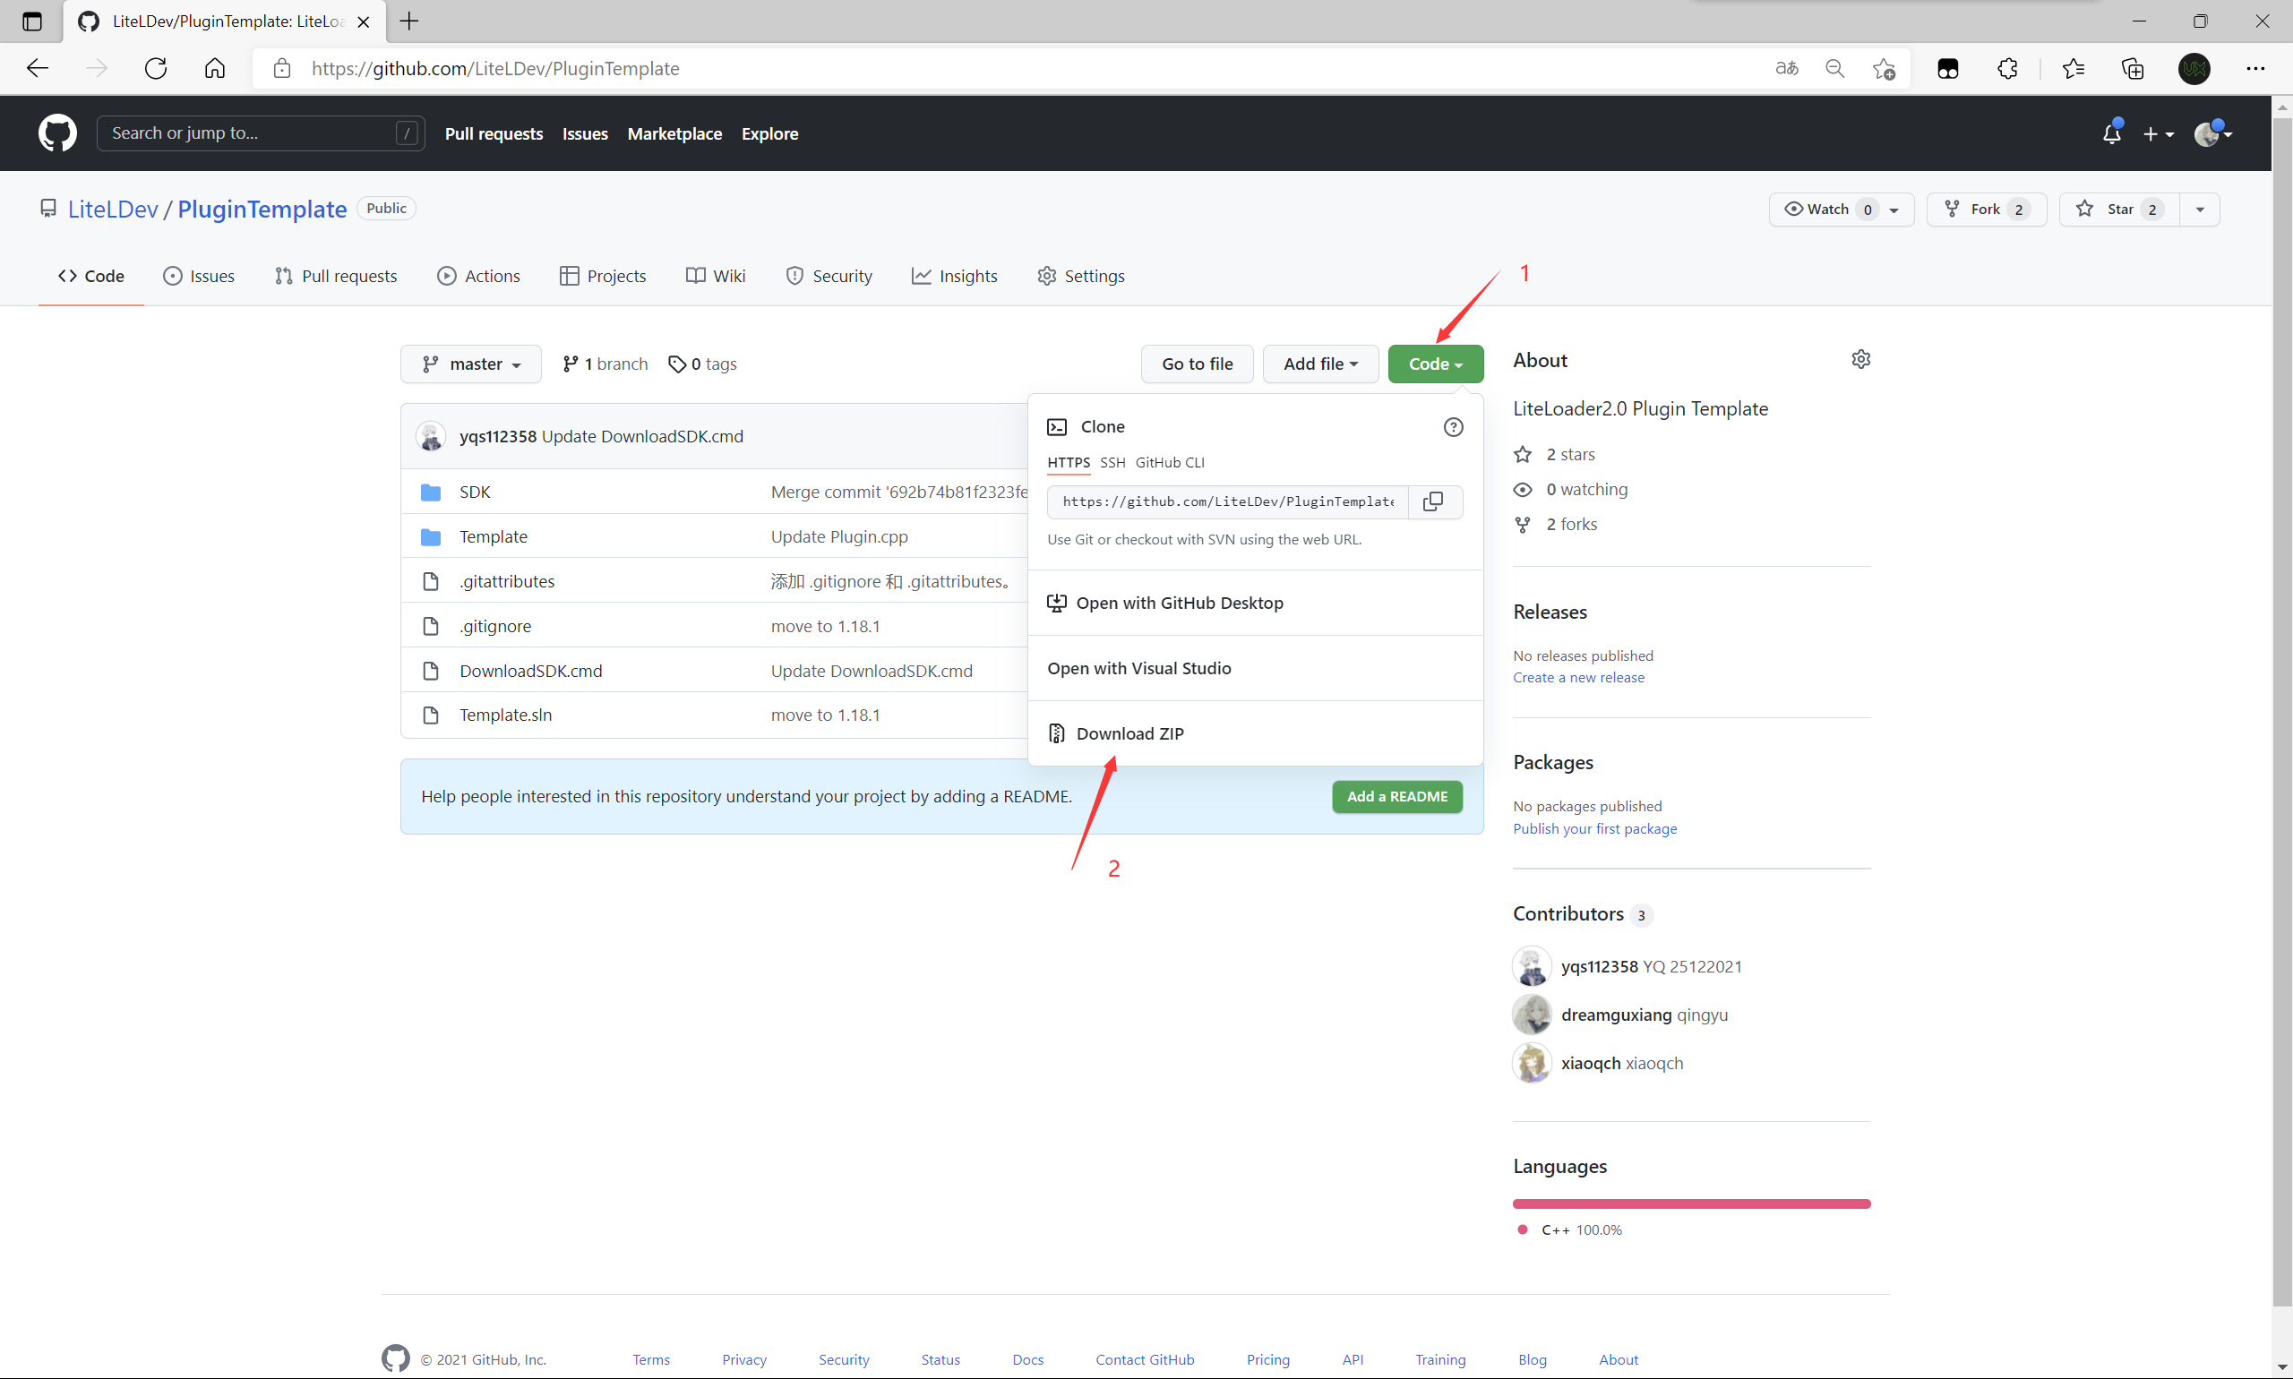
Task: Open repository Settings tab
Action: 1081,276
